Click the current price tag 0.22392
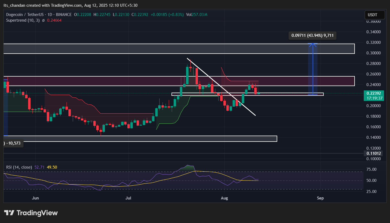This screenshot has height=223, width=390. pyautogui.click(x=374, y=93)
